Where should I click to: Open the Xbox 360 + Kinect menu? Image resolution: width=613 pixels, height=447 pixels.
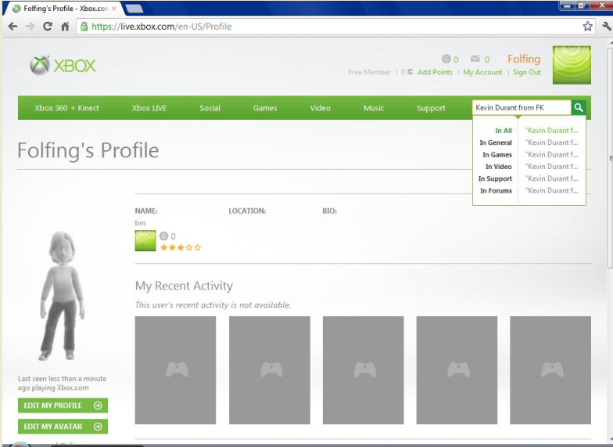pyautogui.click(x=66, y=108)
